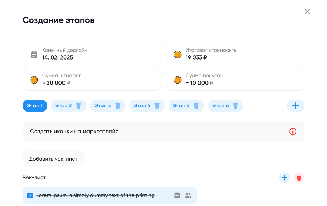Click the Сумма штрафов field
The image size is (327, 206).
tap(92, 80)
